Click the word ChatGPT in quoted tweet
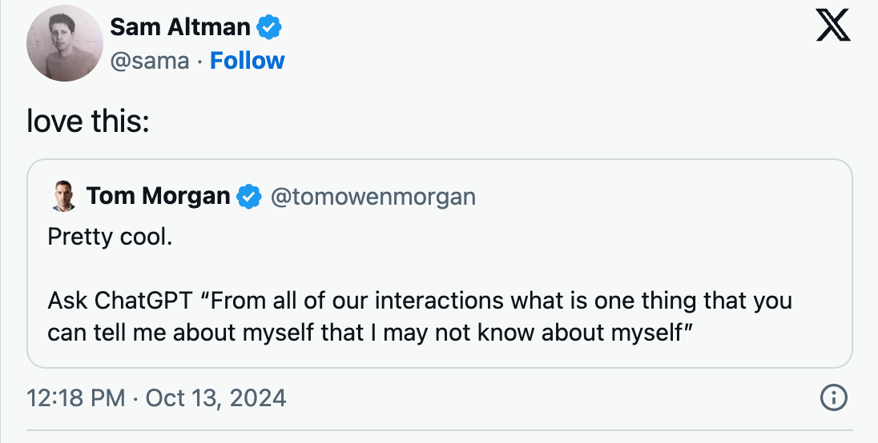Viewport: 878px width, 443px height. 143,301
